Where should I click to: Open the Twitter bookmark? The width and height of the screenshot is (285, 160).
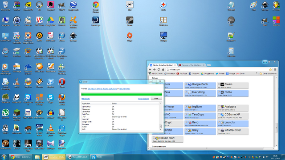(x=220, y=74)
